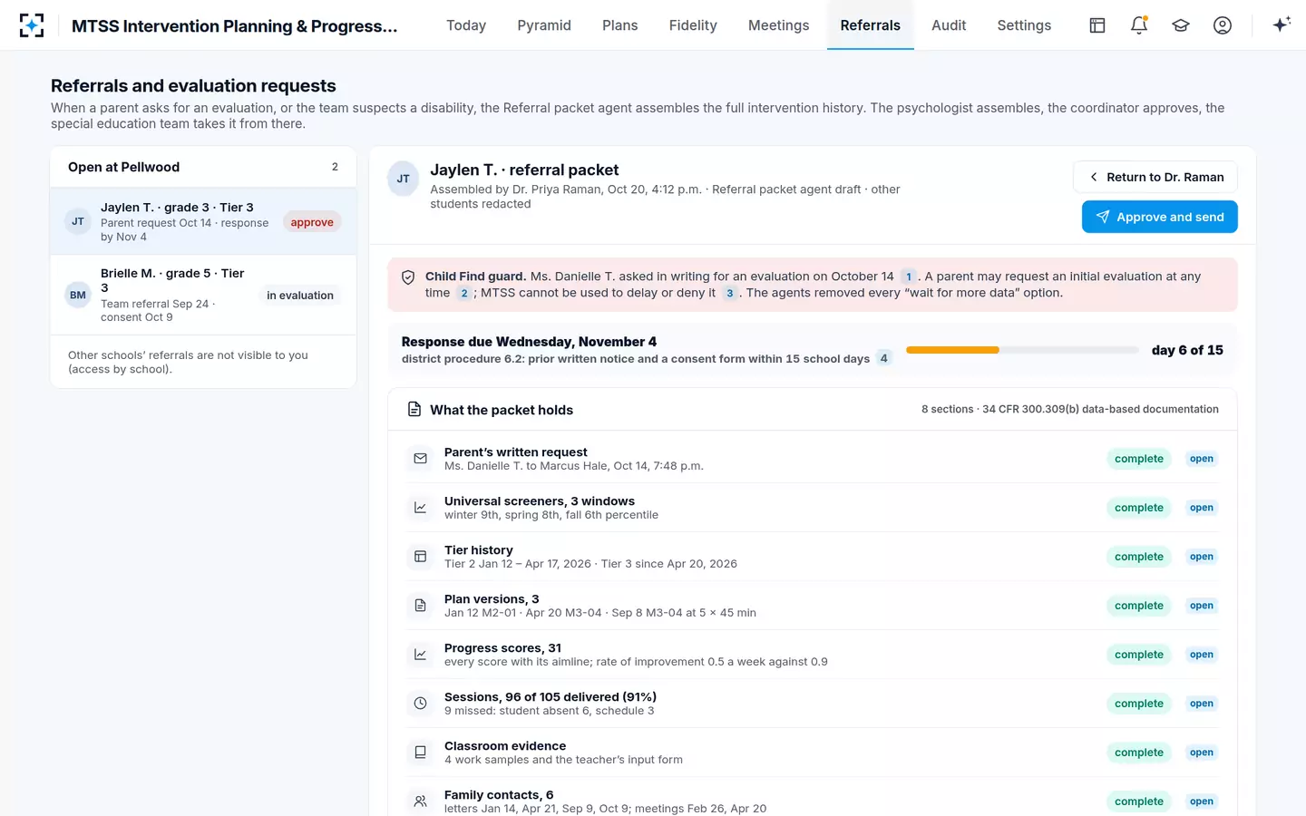Select Brielle M. referral in list
Image resolution: width=1306 pixels, height=816 pixels.
203,295
